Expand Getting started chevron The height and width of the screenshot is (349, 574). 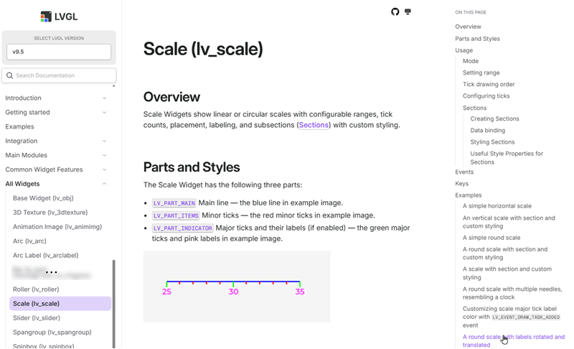(x=104, y=113)
